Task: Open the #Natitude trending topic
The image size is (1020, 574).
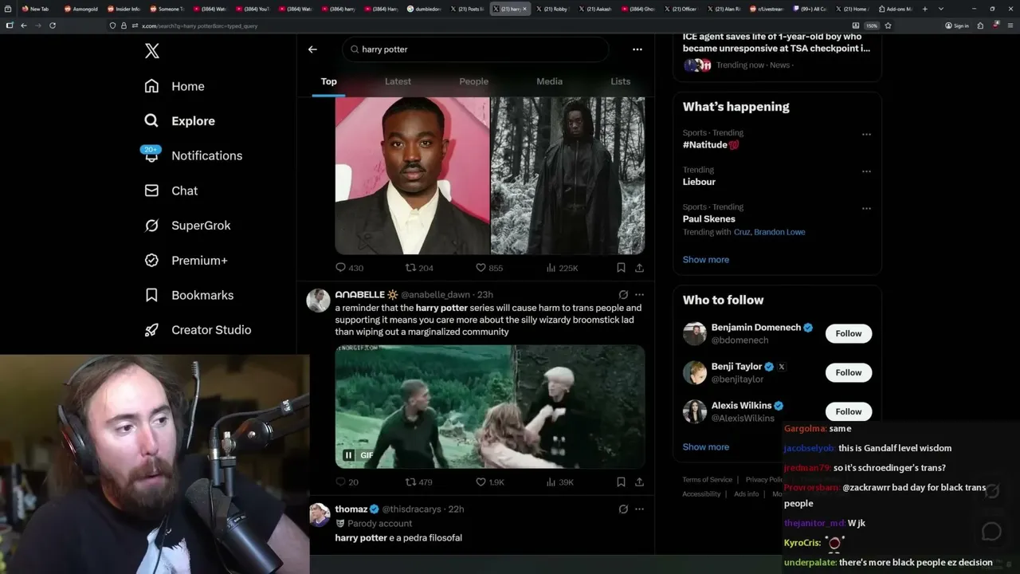Action: click(711, 144)
